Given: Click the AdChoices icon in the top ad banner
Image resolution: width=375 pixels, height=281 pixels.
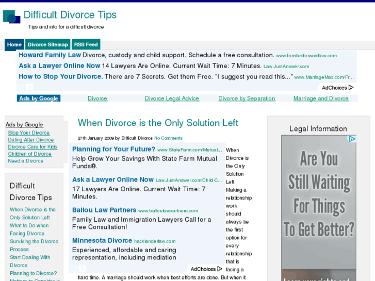Looking at the screenshot, I should click(x=351, y=88).
